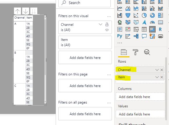This screenshot has height=125, width=169.
Task: Open more visuals ellipsis below Py icon
Action: coord(120,43)
